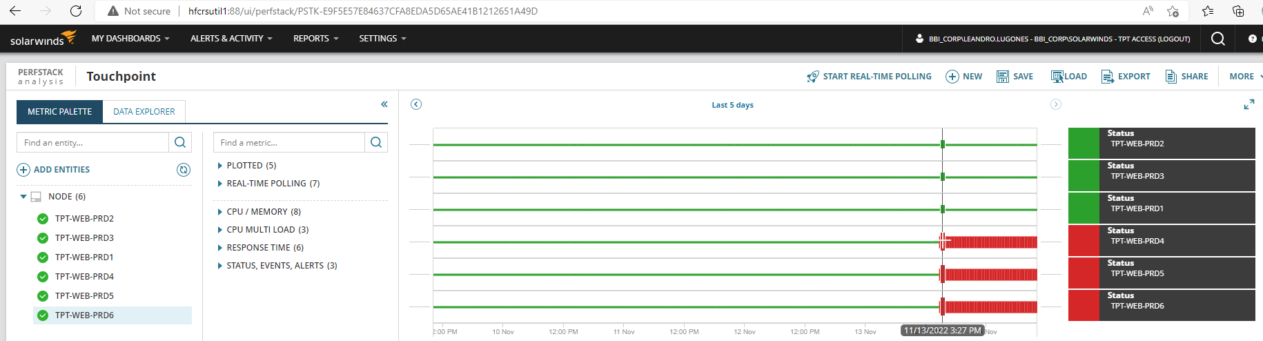Open ALERTS & ACTIVITY menu

tap(231, 39)
